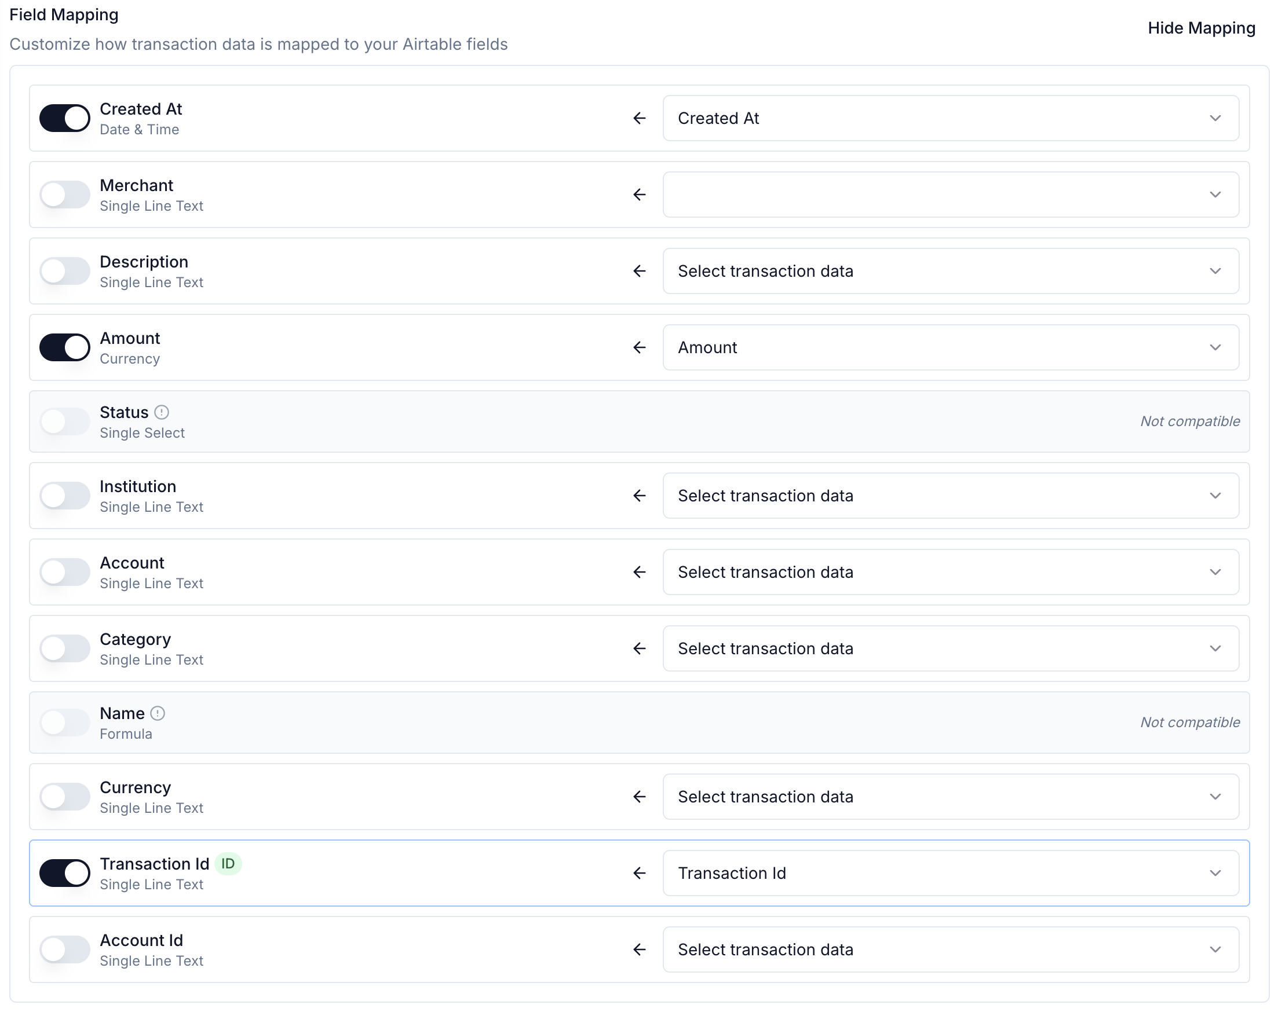
Task: Disable the Created At toggle
Action: tap(65, 119)
